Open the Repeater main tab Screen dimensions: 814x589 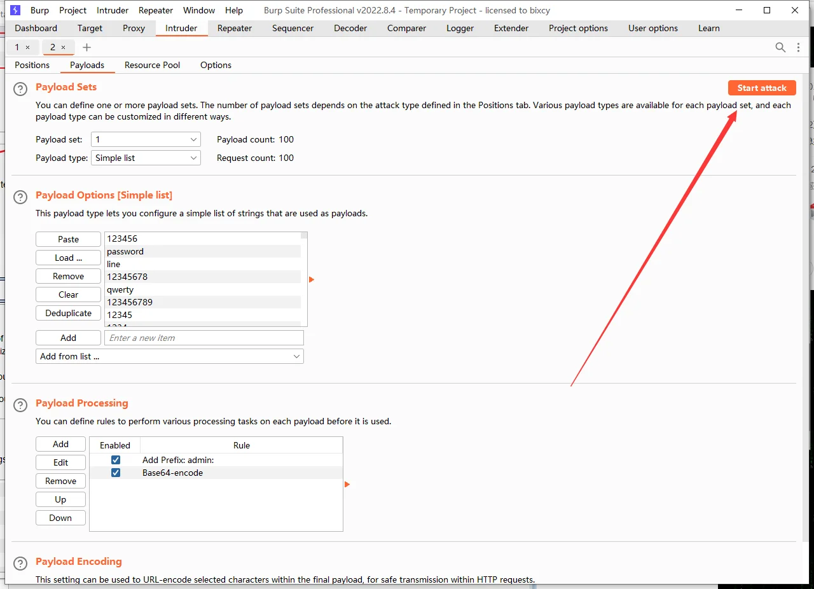pos(235,28)
